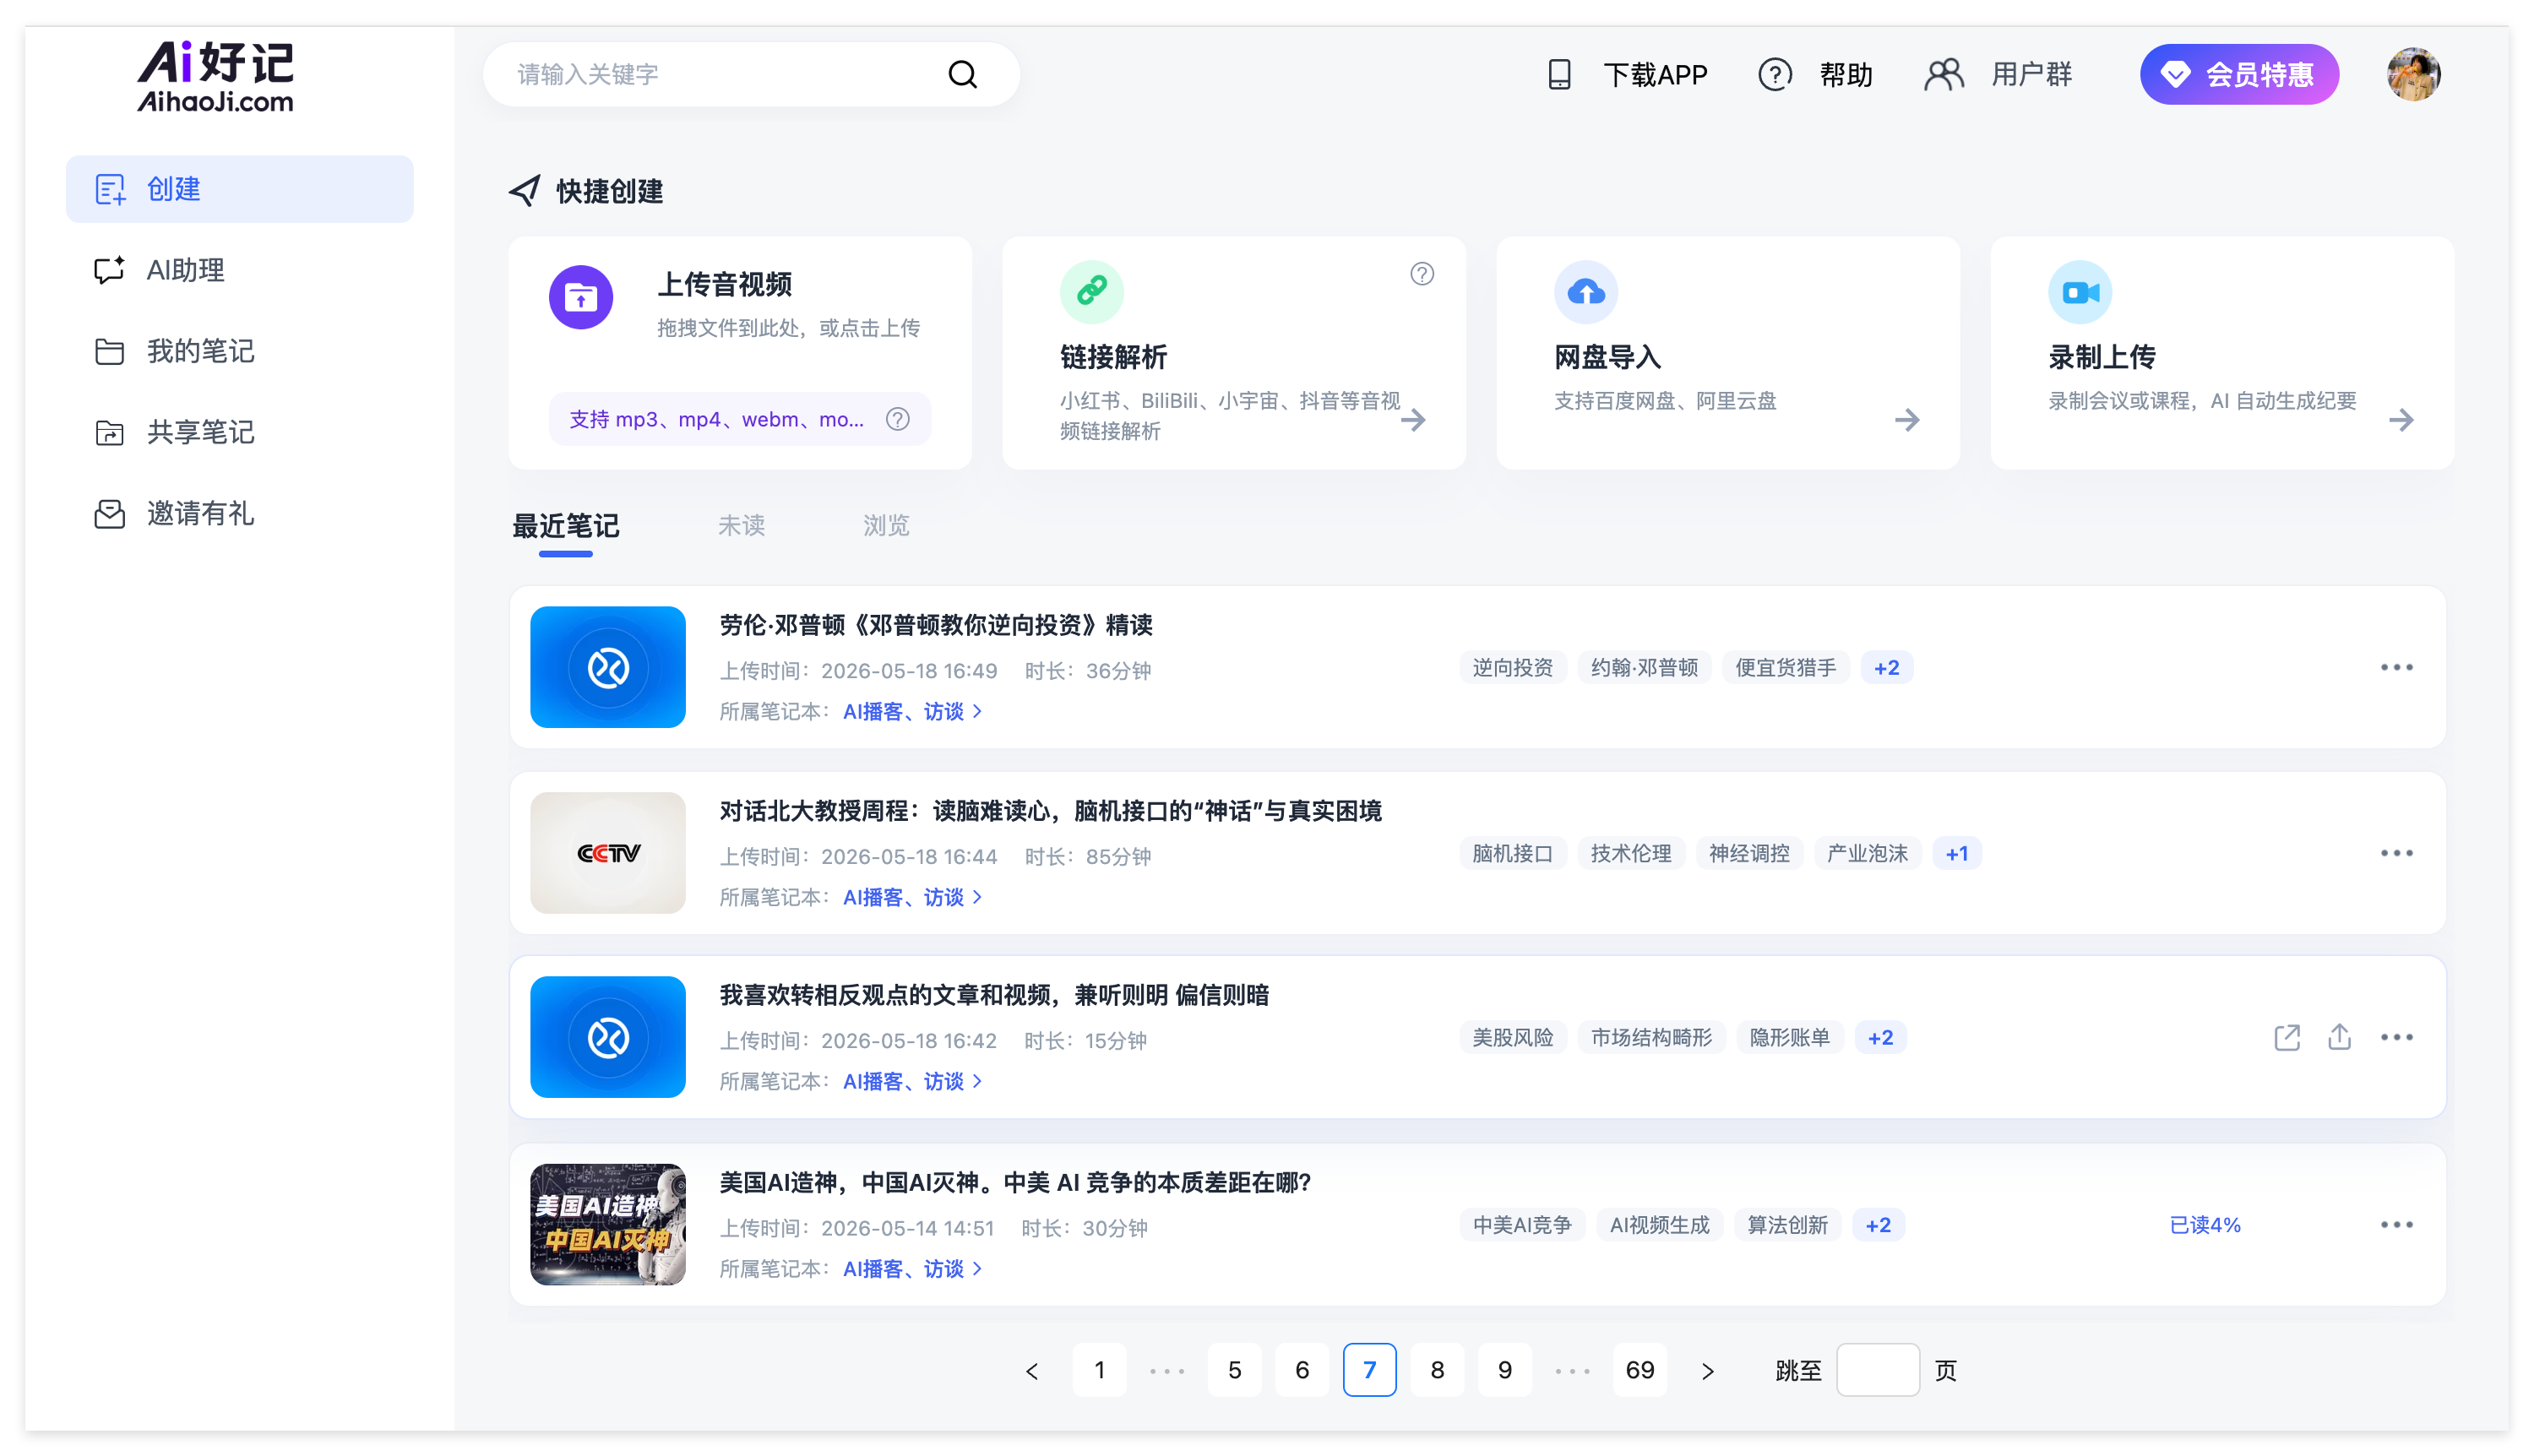The width and height of the screenshot is (2534, 1456).
Task: Click the purple upload folder icon
Action: [x=580, y=297]
